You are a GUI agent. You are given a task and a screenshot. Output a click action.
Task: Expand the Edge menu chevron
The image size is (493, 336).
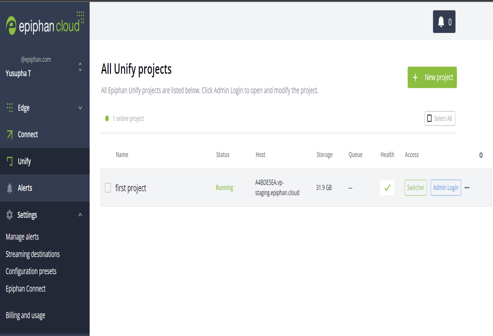[x=80, y=108]
